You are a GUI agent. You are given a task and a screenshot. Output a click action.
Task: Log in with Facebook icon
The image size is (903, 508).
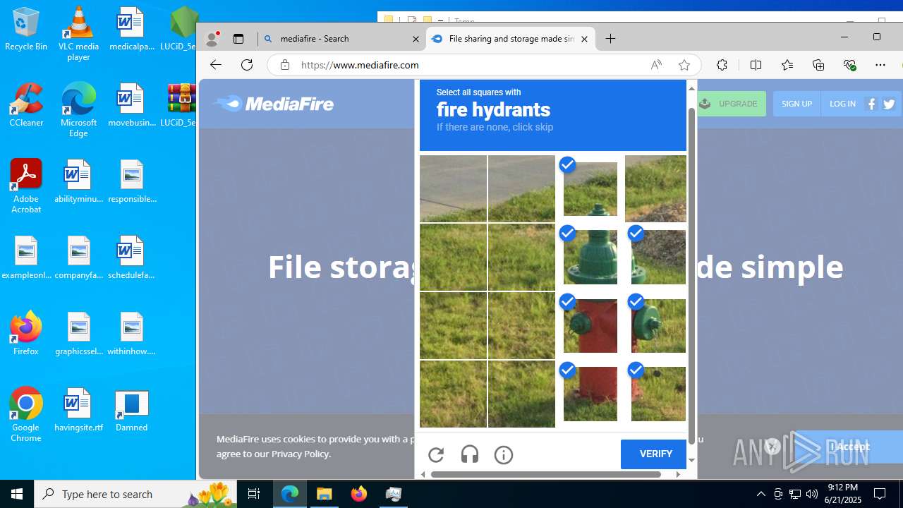tap(871, 104)
